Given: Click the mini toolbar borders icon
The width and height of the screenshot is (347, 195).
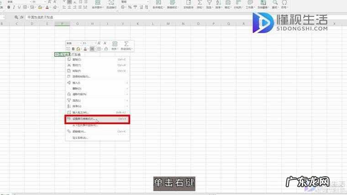Looking at the screenshot, I should [99, 49].
